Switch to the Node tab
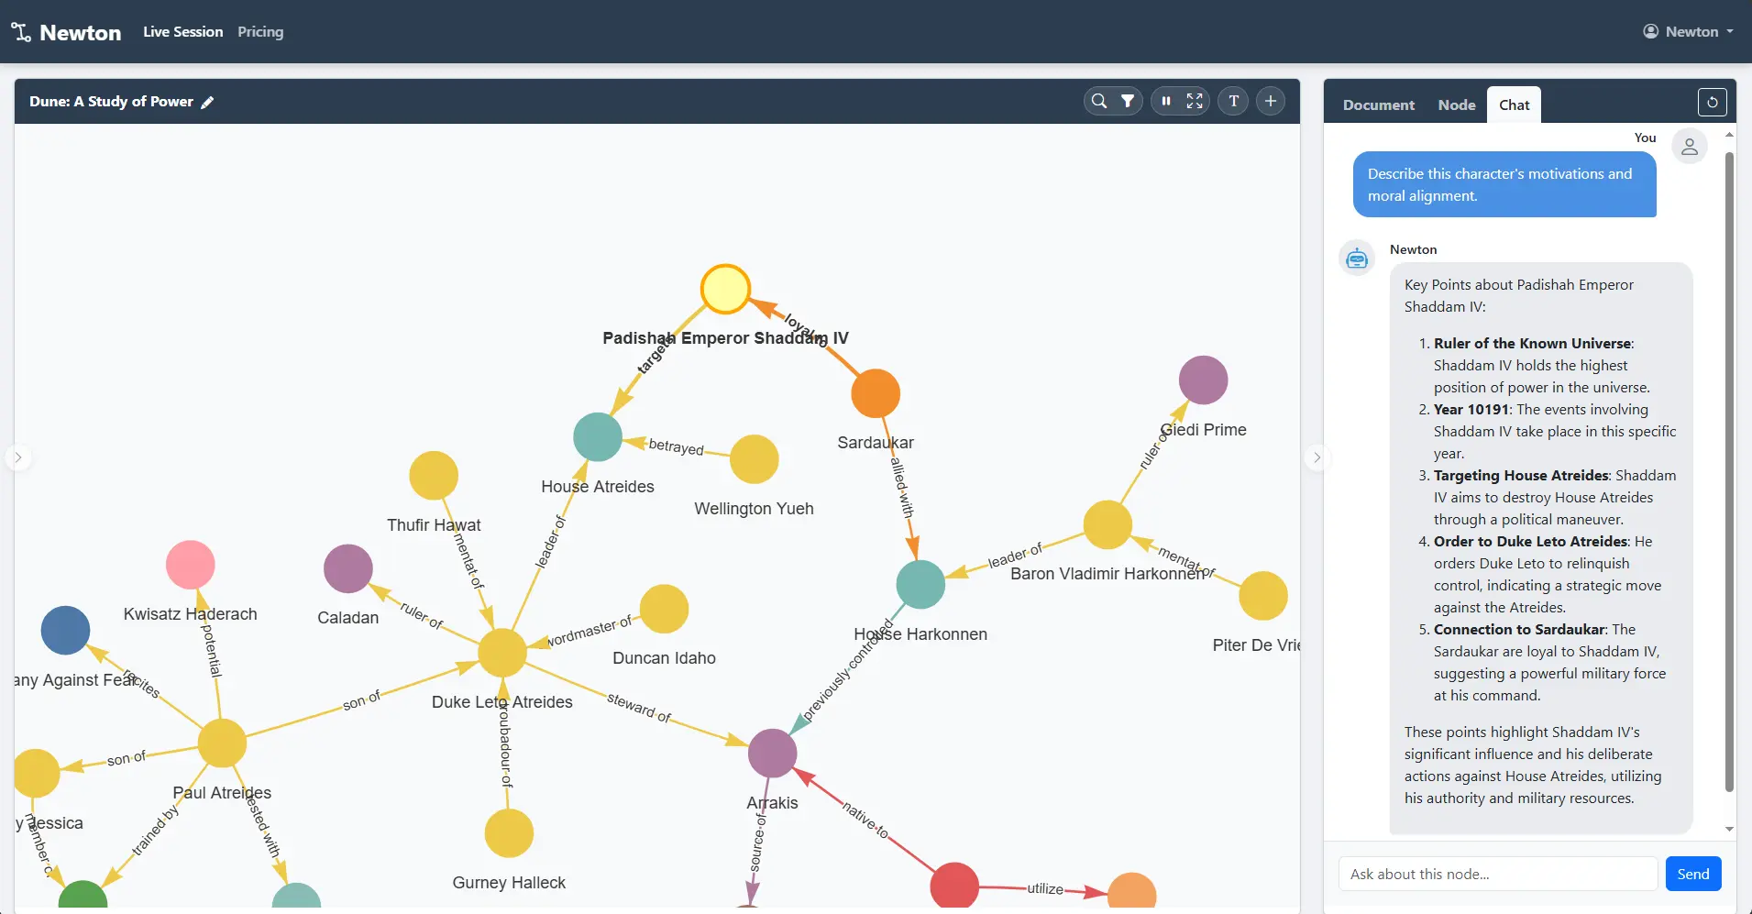 click(x=1457, y=105)
